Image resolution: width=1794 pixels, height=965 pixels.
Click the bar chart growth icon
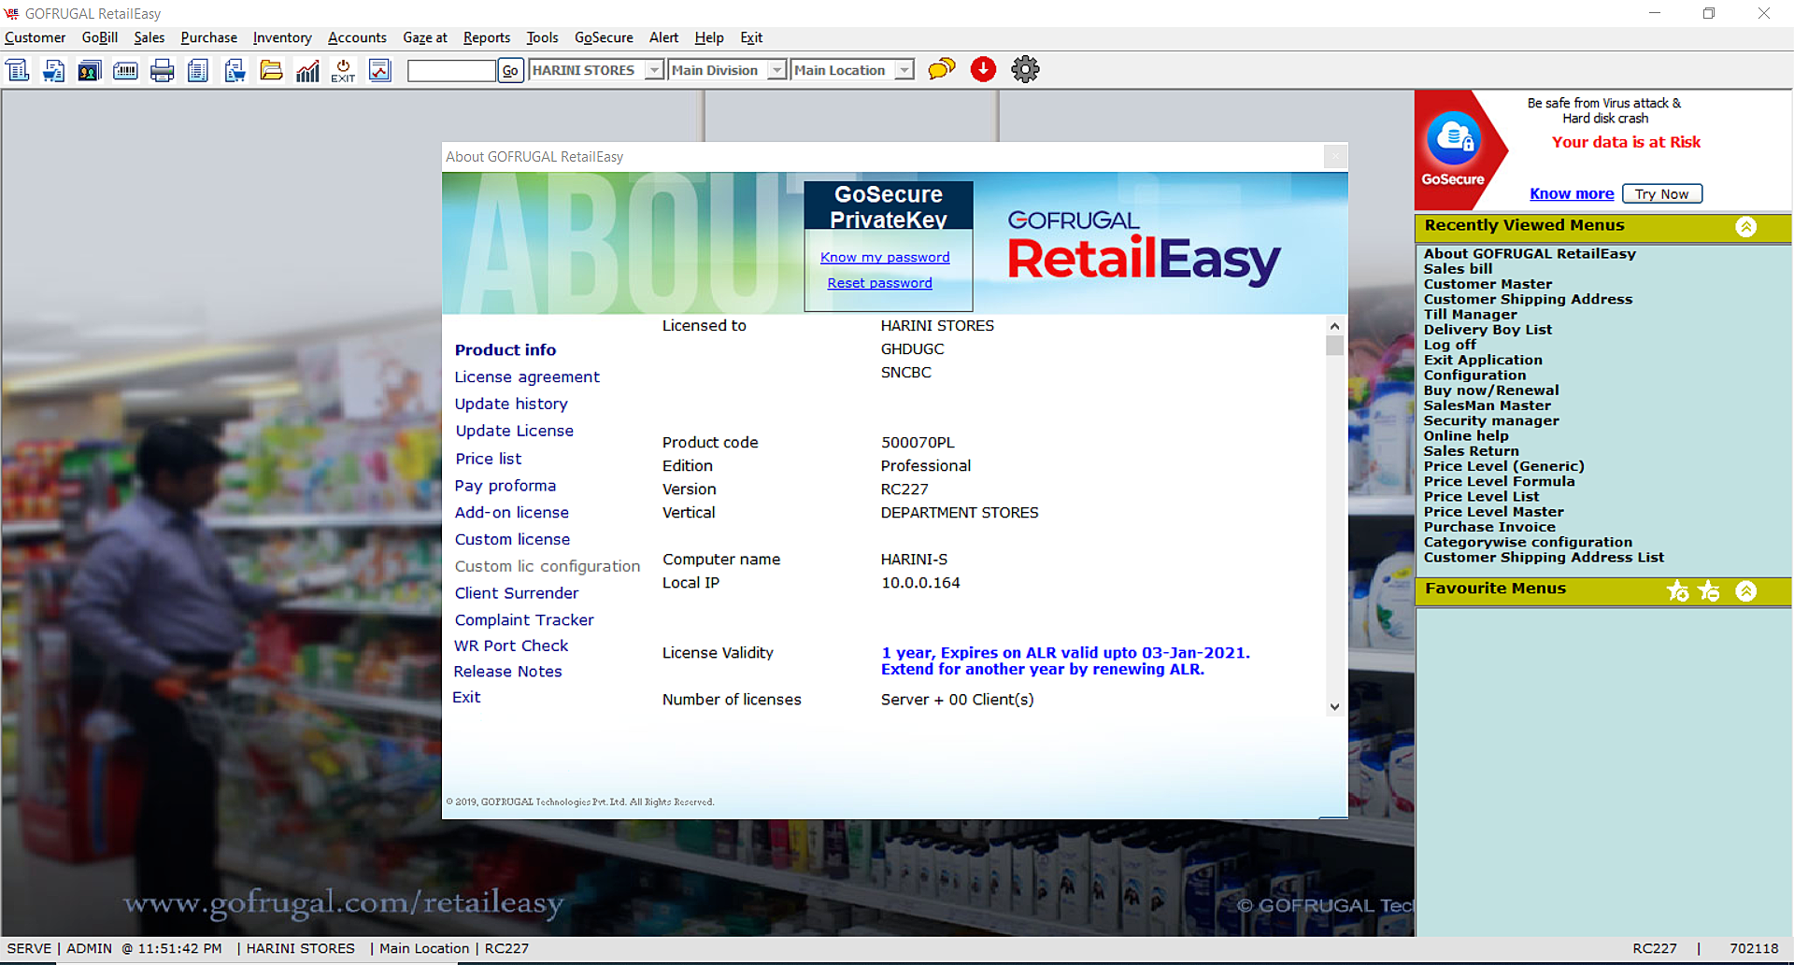tap(307, 70)
